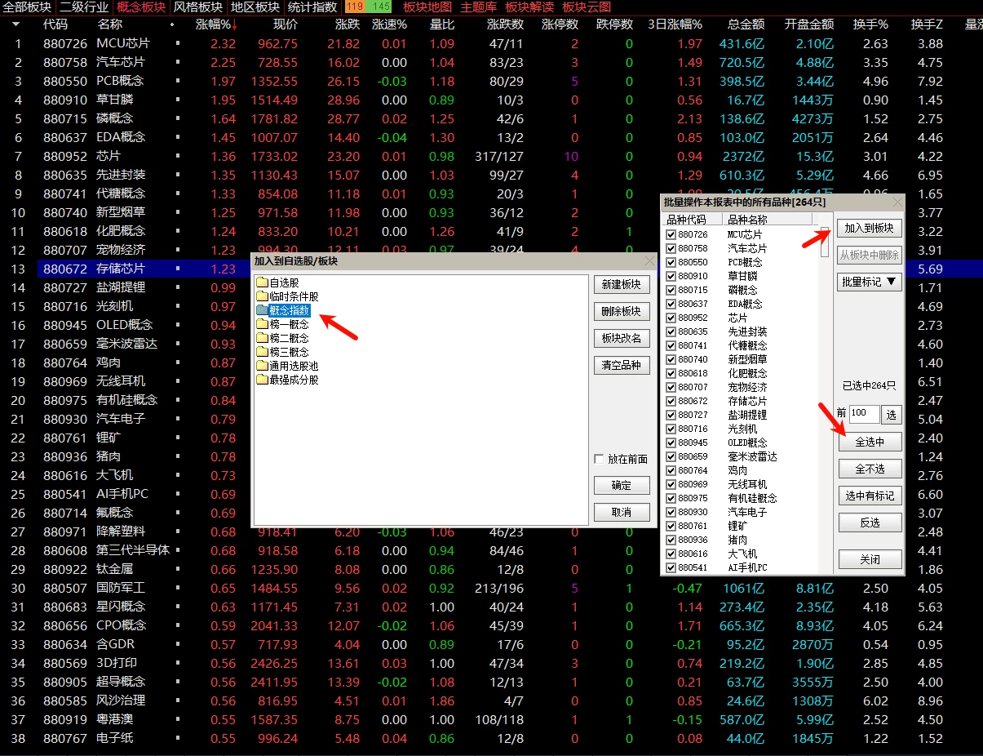Click the folder icon beside 概念指数
This screenshot has width=983, height=756.
click(262, 310)
